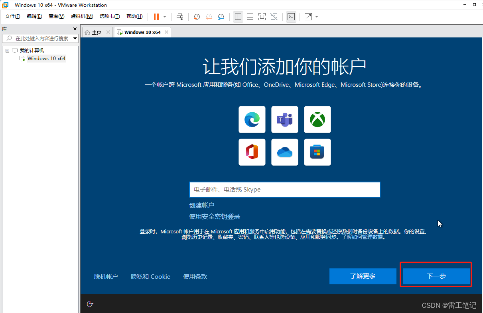The width and height of the screenshot is (483, 313).
Task: Collapse the 我的计算机 tree node
Action: point(7,51)
